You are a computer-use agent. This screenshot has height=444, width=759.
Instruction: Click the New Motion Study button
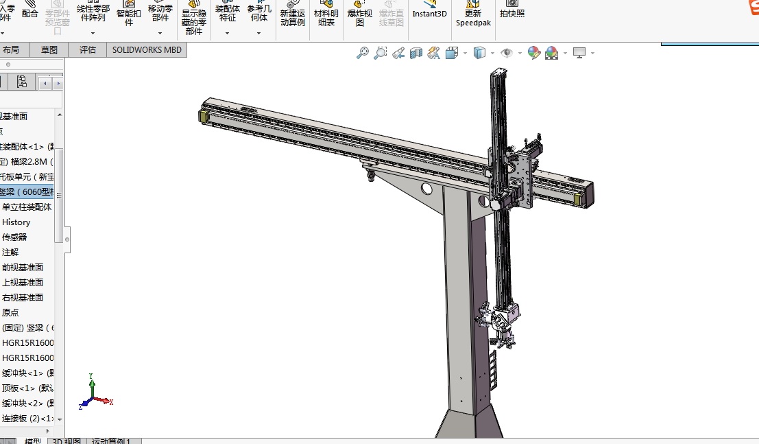point(293,14)
